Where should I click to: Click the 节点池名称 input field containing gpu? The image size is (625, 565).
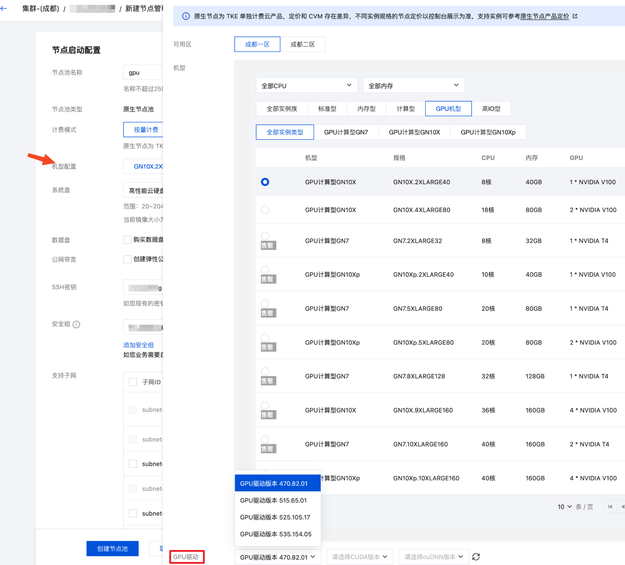point(144,73)
